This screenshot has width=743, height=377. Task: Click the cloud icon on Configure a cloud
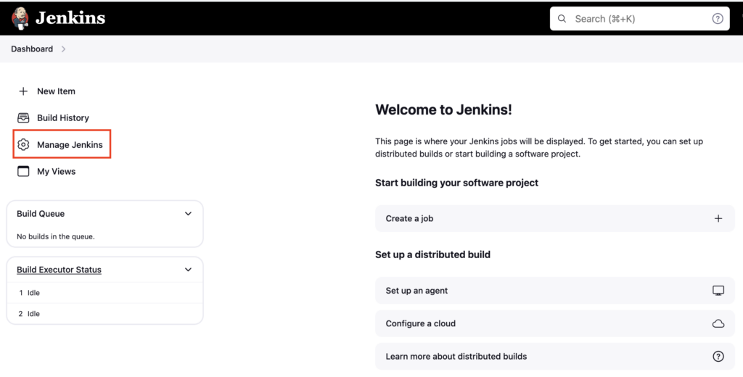click(x=718, y=323)
